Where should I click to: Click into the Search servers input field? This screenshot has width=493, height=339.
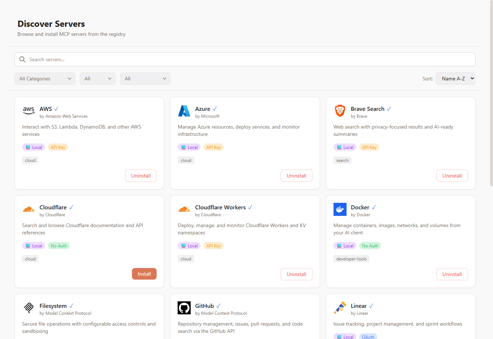click(x=145, y=59)
